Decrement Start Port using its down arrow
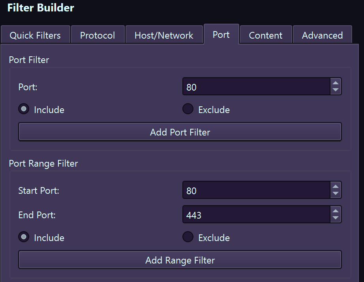Screen dimensions: 364x282 [336, 193]
